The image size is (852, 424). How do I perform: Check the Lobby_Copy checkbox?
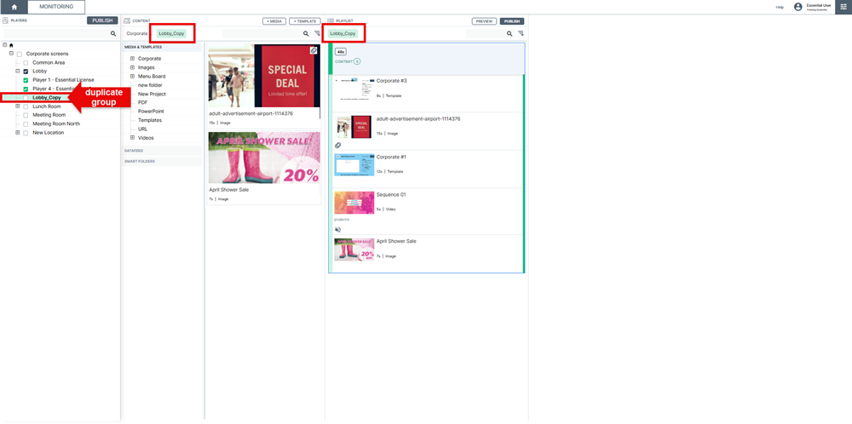click(26, 98)
